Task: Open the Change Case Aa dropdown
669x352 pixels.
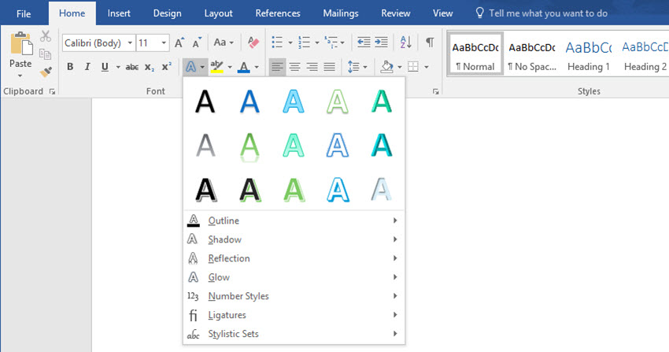Action: [224, 43]
